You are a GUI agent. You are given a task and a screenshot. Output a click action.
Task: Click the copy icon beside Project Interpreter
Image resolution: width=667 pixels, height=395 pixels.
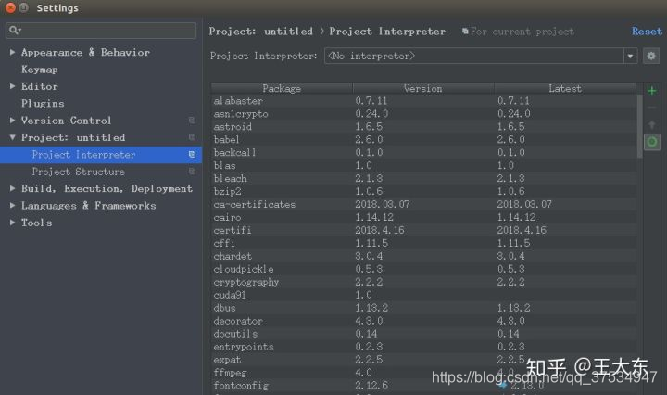click(193, 155)
